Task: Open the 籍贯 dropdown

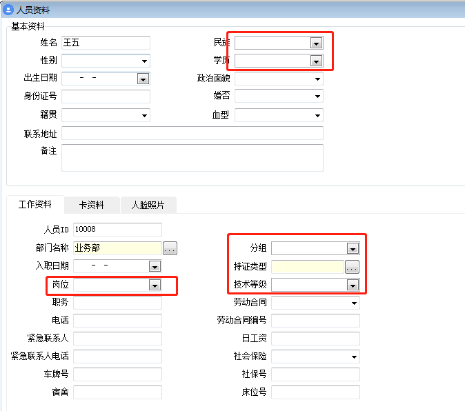Action: 144,115
